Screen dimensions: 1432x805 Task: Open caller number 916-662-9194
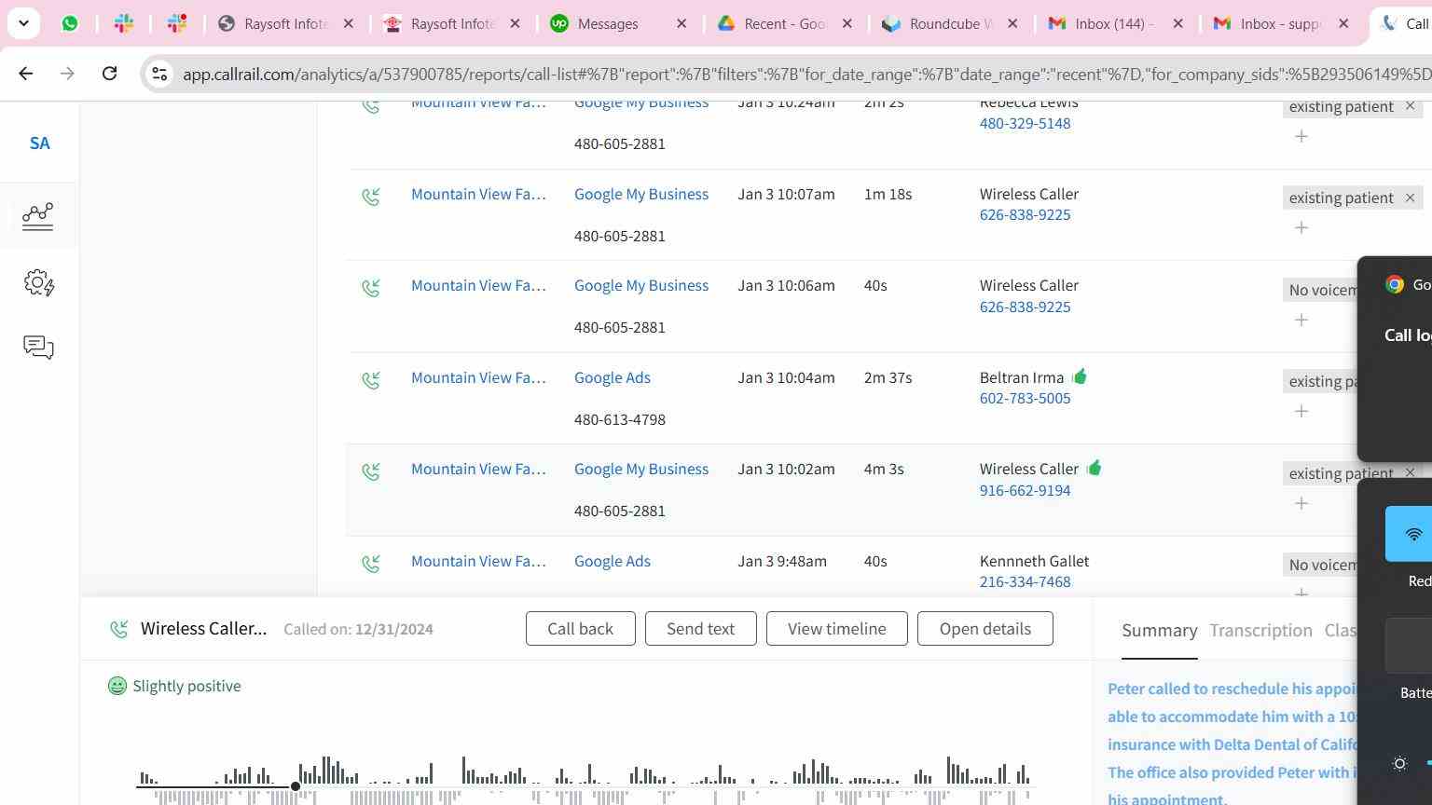tap(1025, 490)
